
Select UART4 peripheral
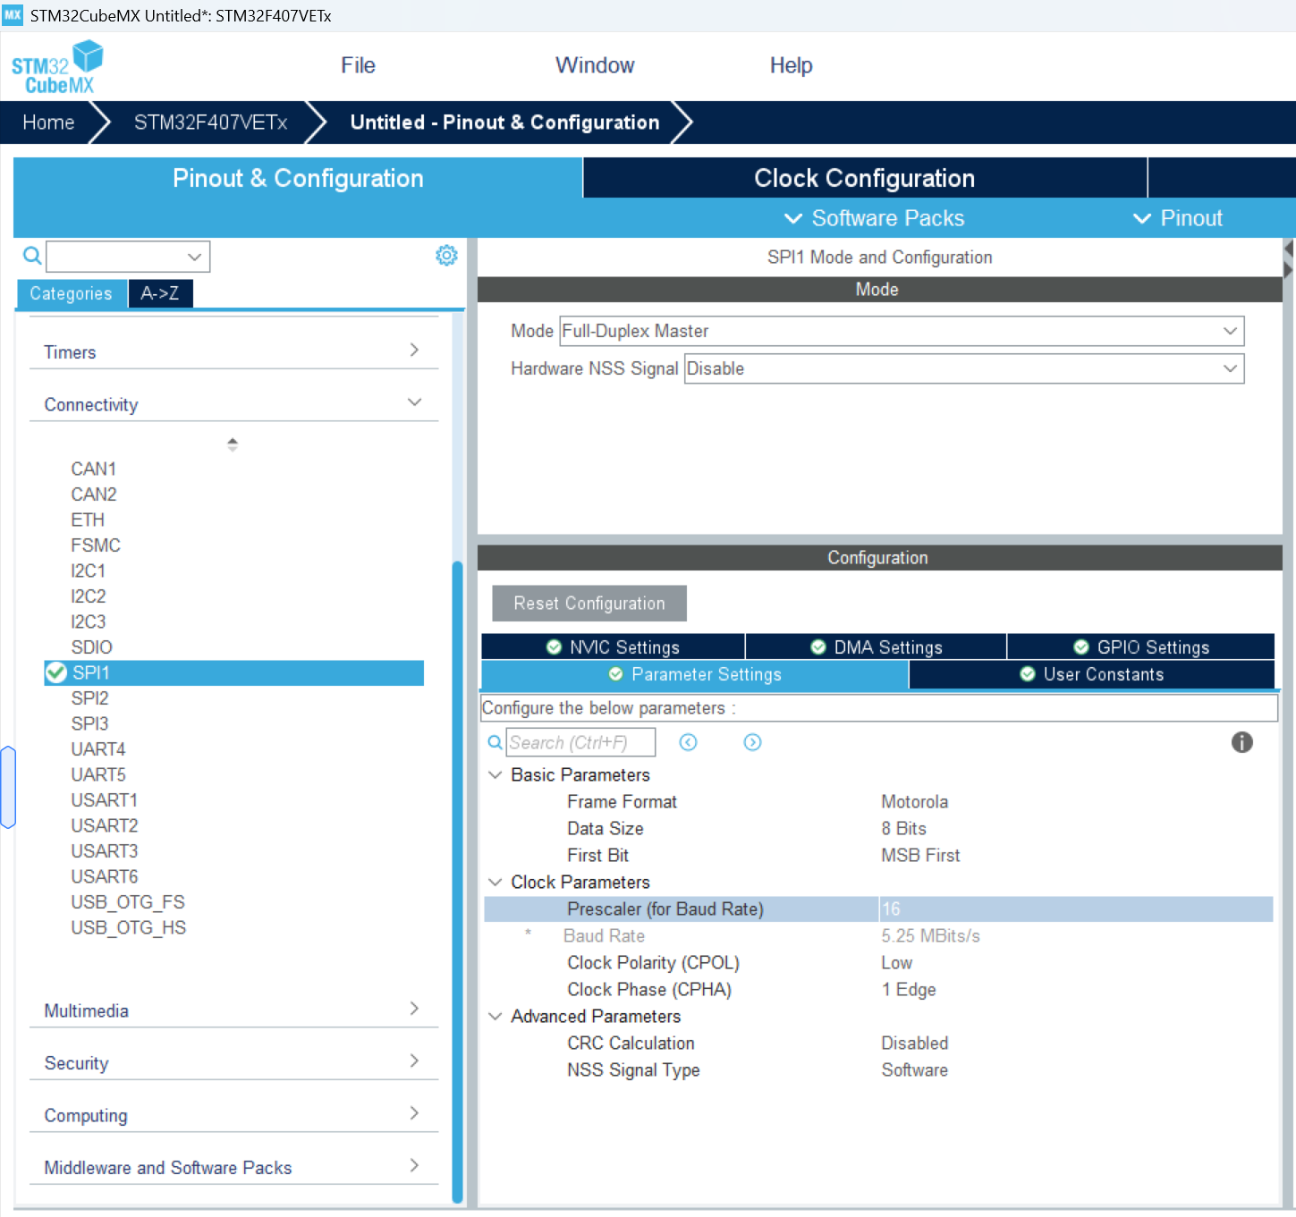[98, 748]
